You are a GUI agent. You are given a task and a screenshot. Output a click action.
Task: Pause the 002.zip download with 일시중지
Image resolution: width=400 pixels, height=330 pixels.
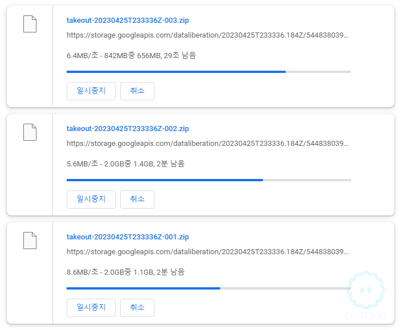(x=91, y=199)
